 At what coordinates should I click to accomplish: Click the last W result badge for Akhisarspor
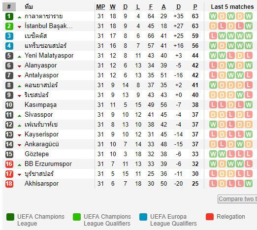coord(249,184)
